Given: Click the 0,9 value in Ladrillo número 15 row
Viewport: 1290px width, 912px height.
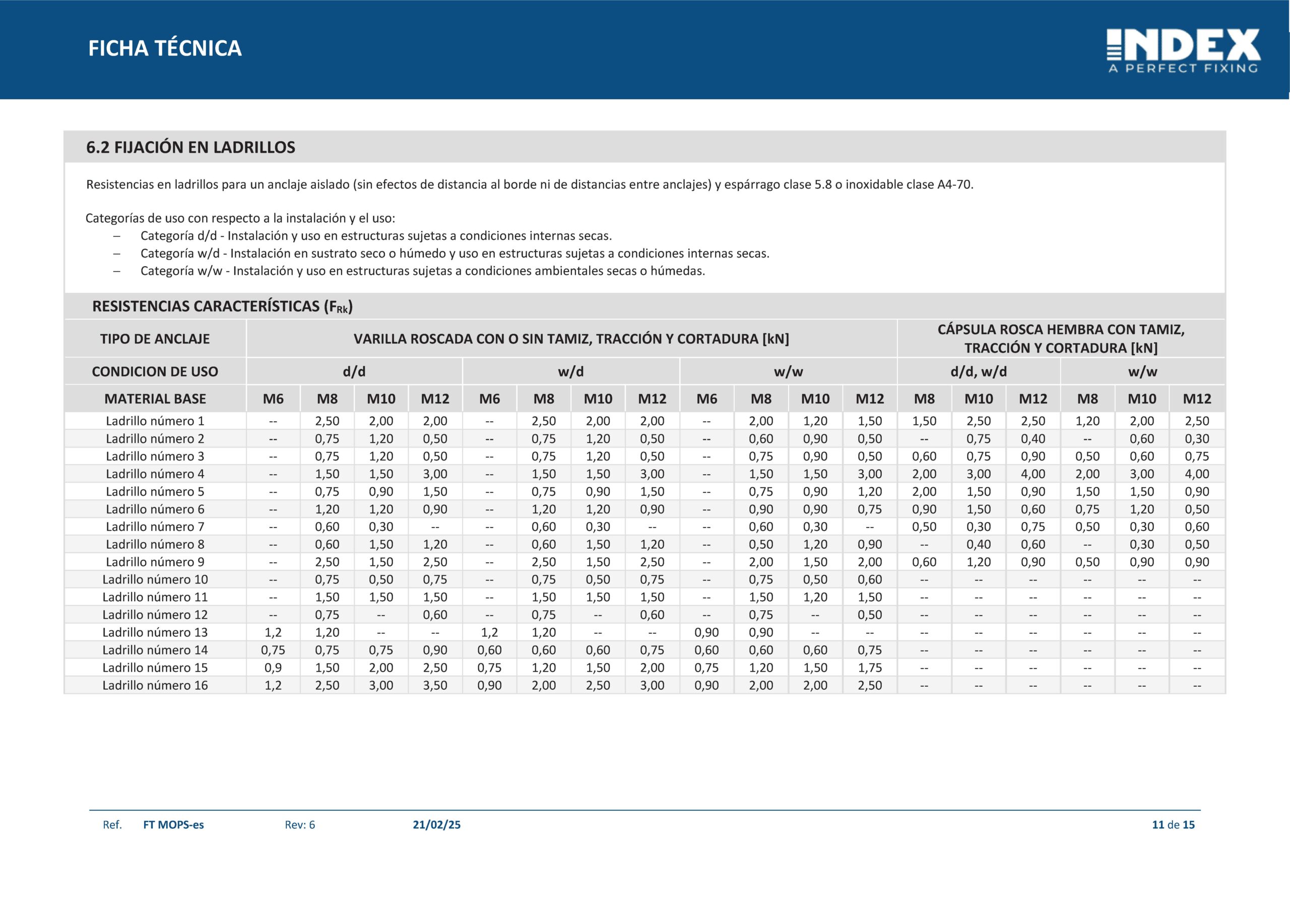Looking at the screenshot, I should click(273, 668).
